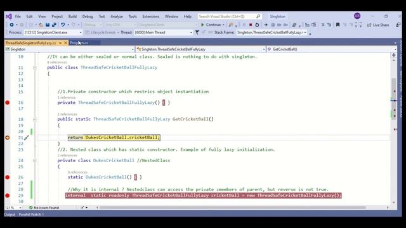Click the editor split window icon

coord(394,55)
